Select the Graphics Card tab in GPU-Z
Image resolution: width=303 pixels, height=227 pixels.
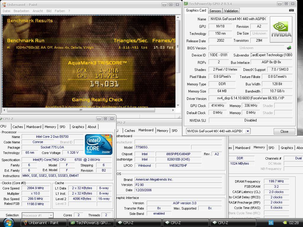pos(196,10)
